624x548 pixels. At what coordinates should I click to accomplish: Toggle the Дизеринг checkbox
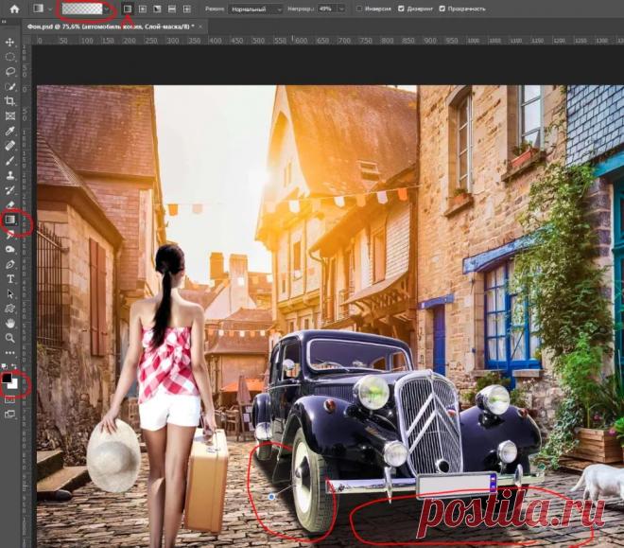tap(402, 9)
